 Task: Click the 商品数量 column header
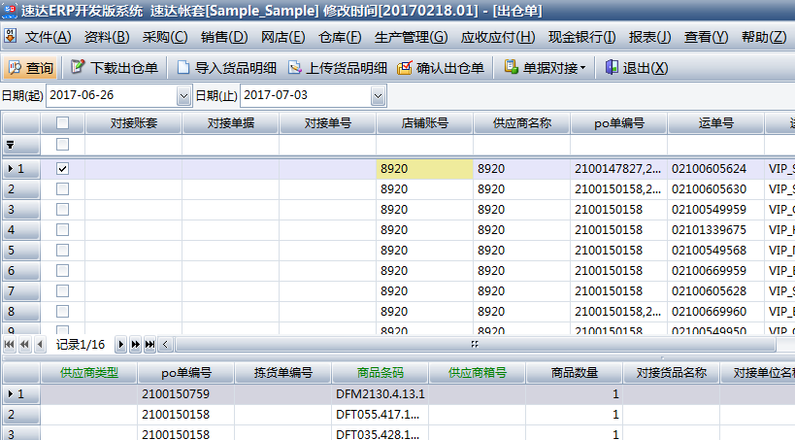coord(575,373)
